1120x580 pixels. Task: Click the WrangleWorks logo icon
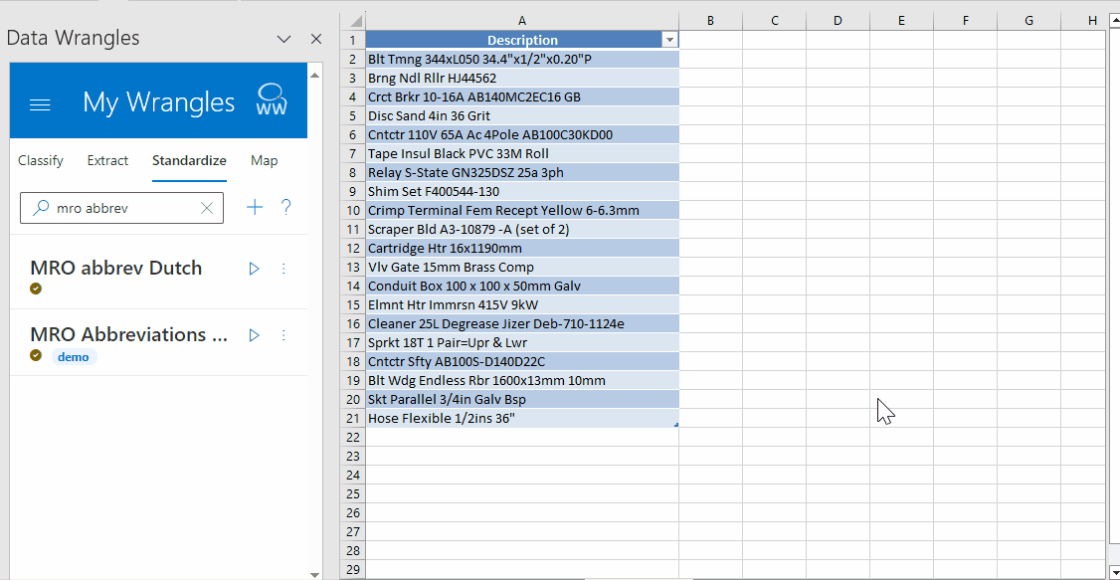(x=272, y=100)
